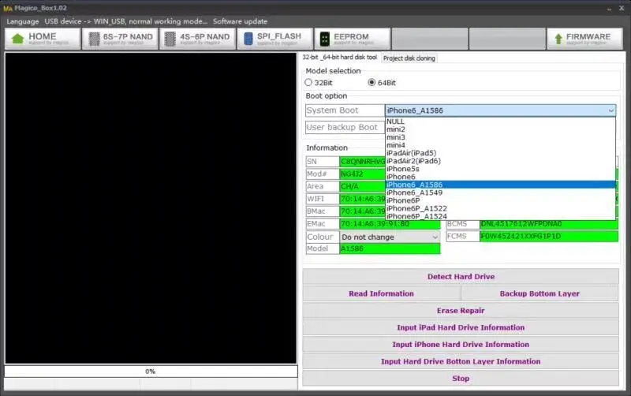This screenshot has height=396, width=631.
Task: Click Erase Repair button
Action: point(461,310)
